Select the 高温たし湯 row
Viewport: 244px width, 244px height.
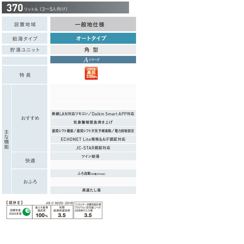point(93,190)
